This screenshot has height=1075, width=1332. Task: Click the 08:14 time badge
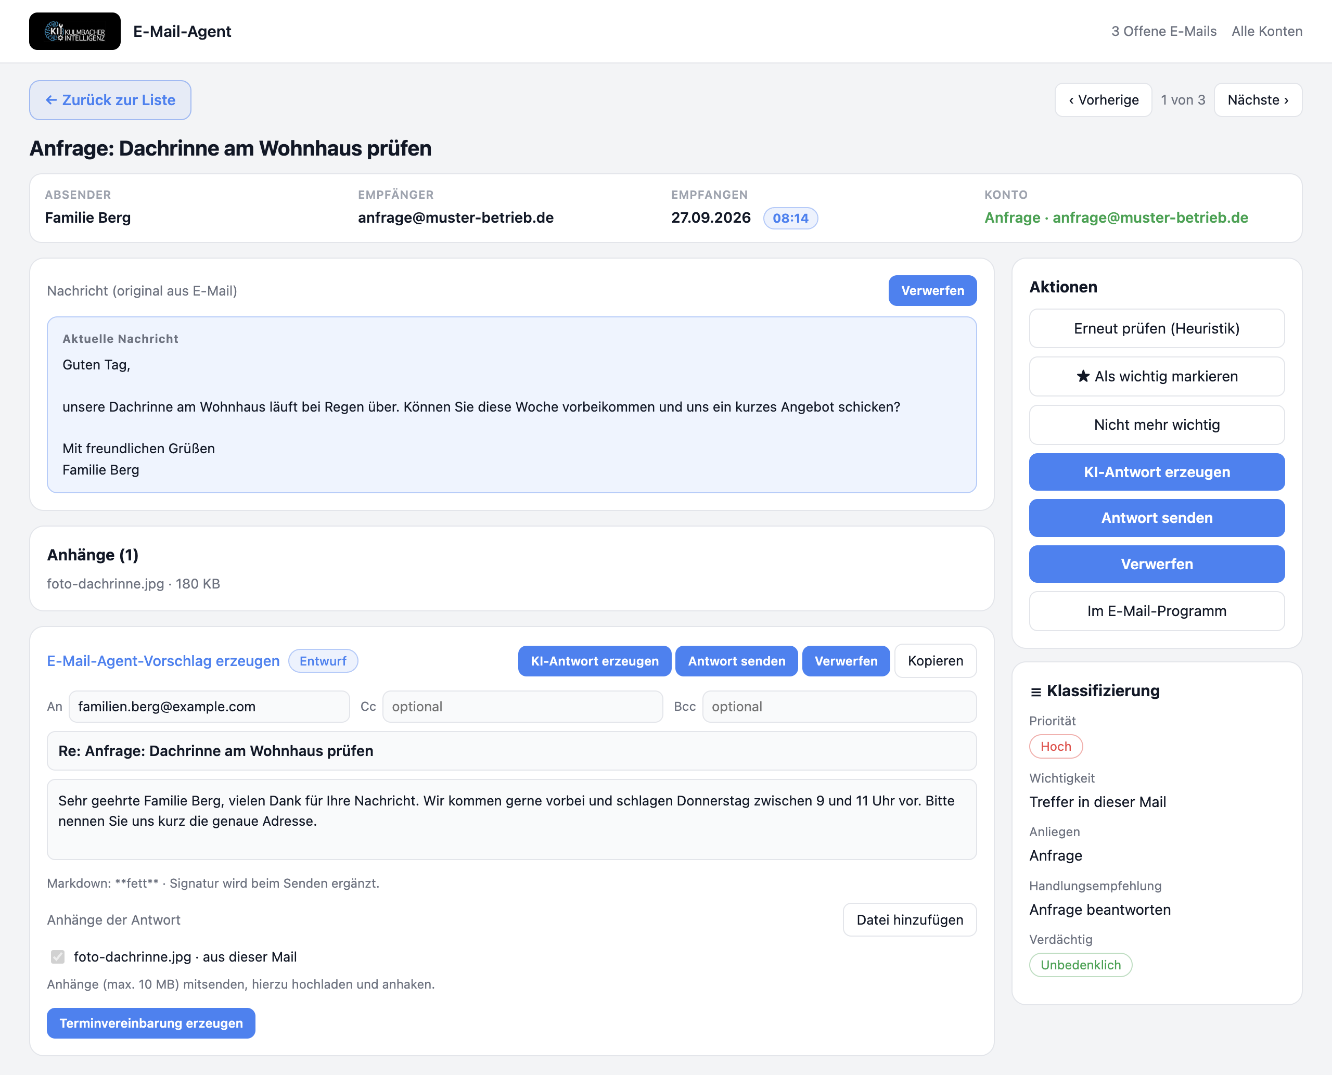[790, 218]
